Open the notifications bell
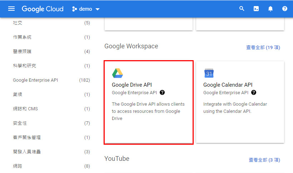Viewport: 293px width, 173px height. (x=270, y=9)
